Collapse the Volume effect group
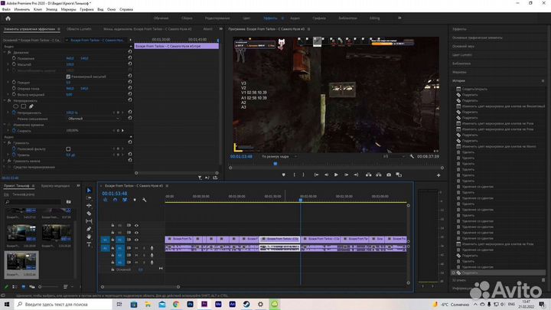551x310 pixels. 5,143
